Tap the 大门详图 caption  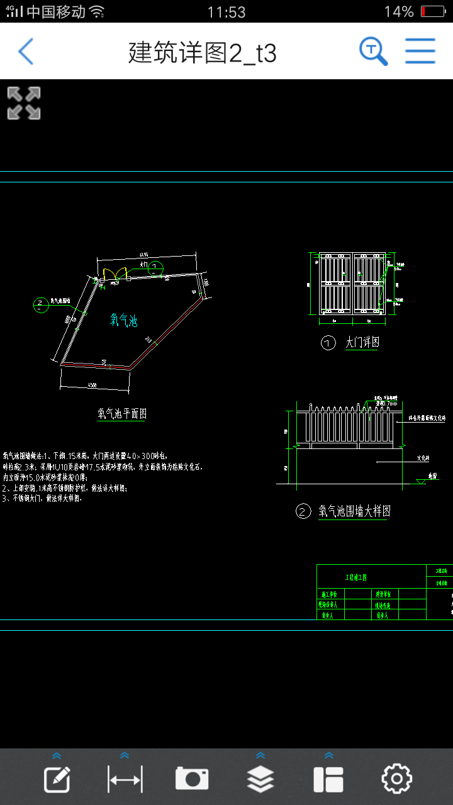pyautogui.click(x=362, y=343)
